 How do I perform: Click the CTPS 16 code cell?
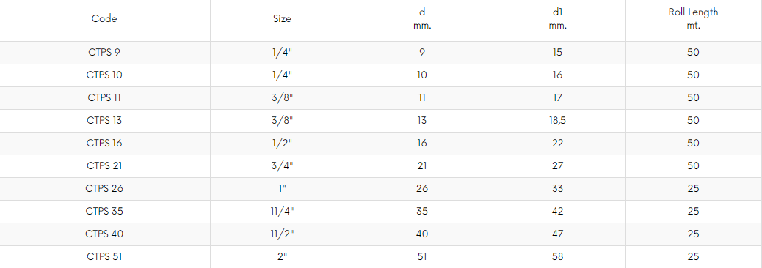pos(104,144)
